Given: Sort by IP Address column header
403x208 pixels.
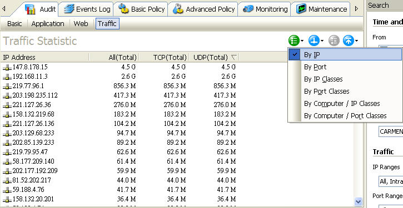Looking at the screenshot, I should [44, 57].
